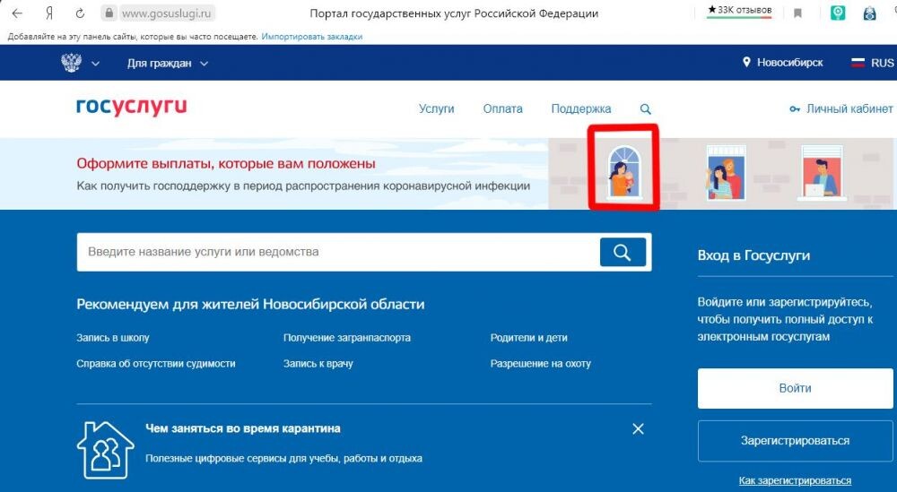Click Полезные цифровые сервисы description text
Viewport: 897px width, 492px height.
pyautogui.click(x=283, y=458)
